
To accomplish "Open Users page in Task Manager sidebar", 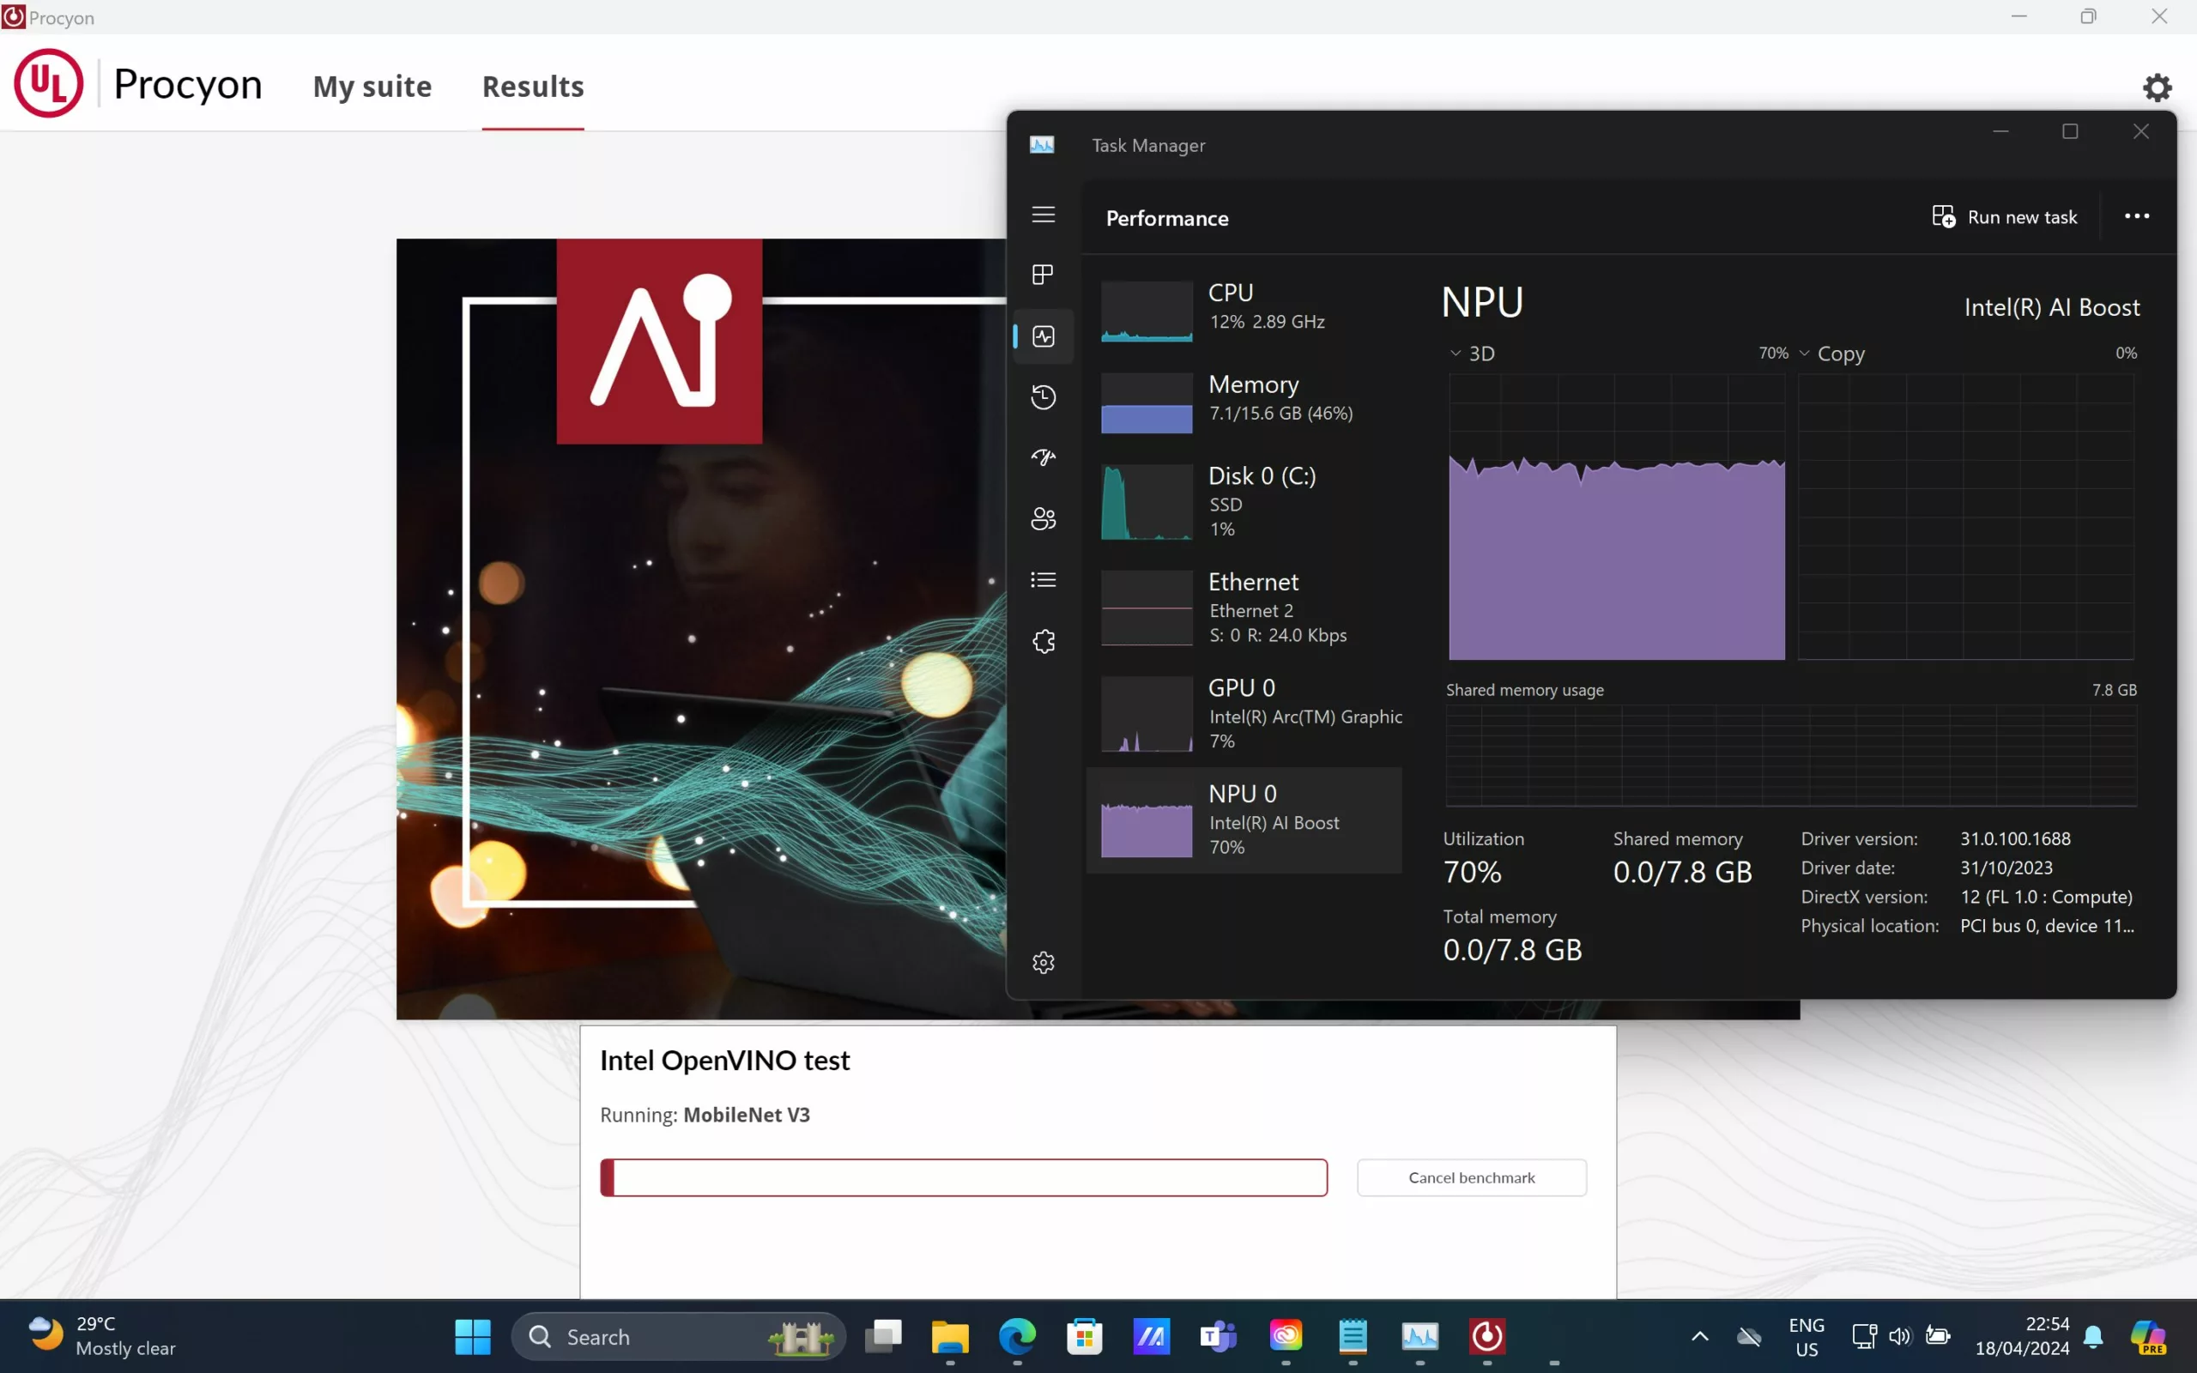I will [1043, 518].
